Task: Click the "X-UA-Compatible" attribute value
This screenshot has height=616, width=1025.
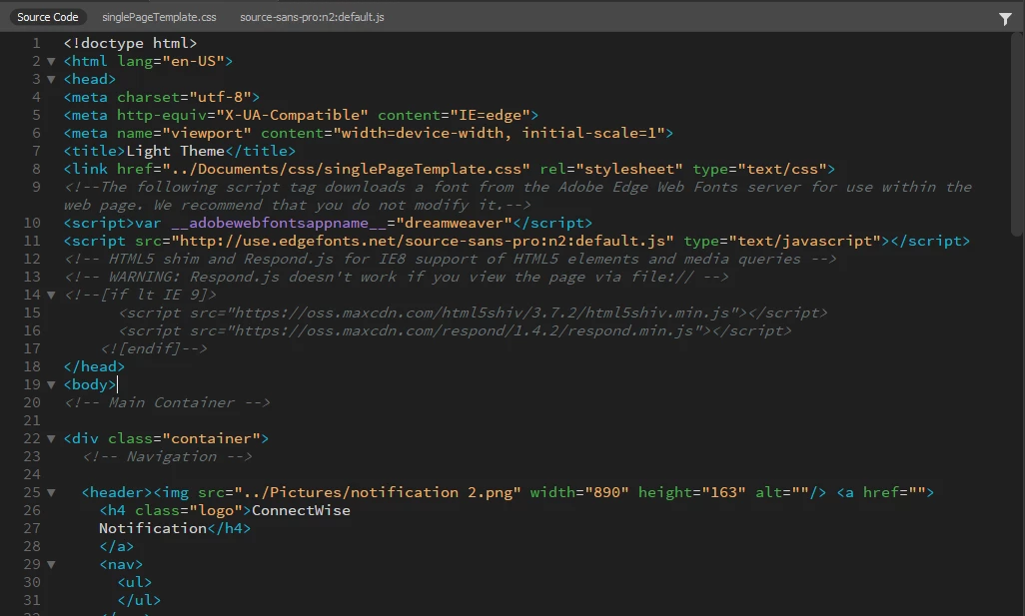Action: [x=292, y=115]
